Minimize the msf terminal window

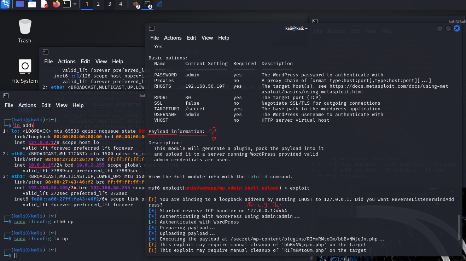click(440, 28)
